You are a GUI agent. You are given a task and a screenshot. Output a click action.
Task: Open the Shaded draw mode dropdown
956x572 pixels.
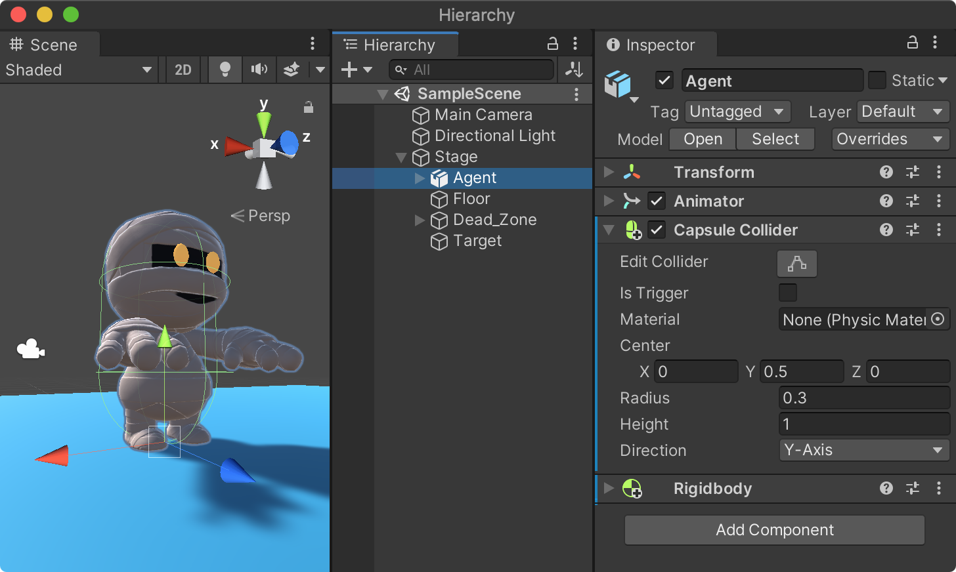[x=79, y=70]
